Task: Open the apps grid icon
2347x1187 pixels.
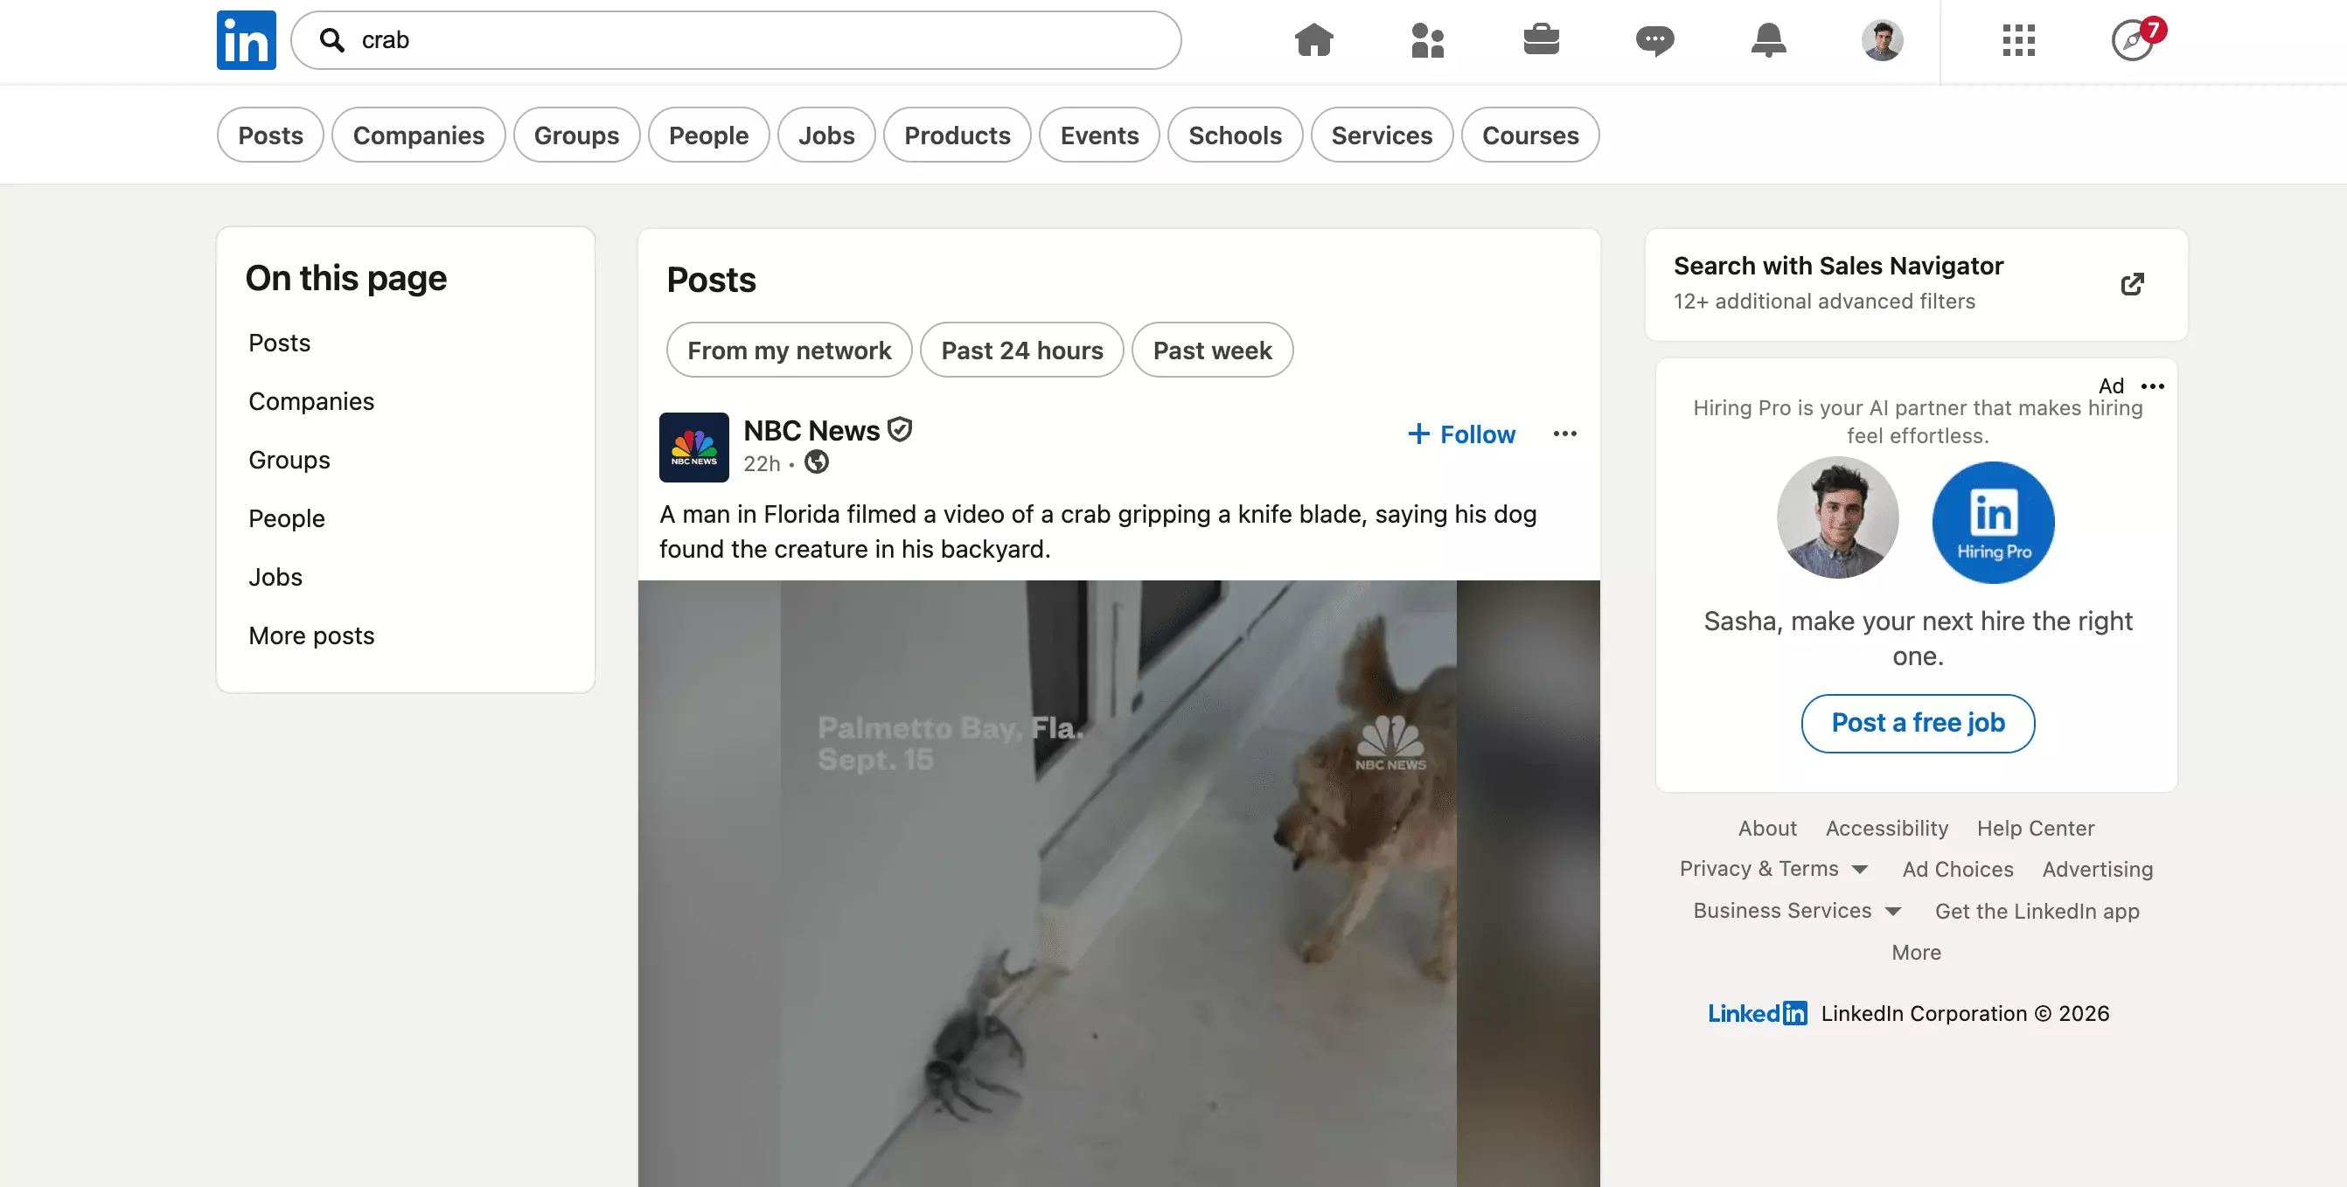Action: 2019,40
